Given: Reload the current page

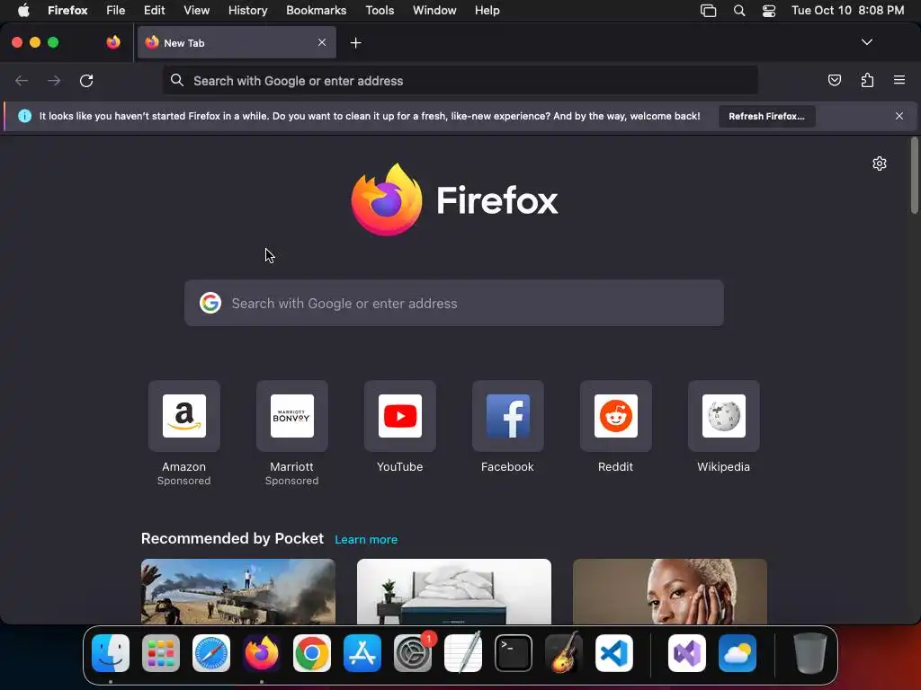Looking at the screenshot, I should tap(86, 80).
